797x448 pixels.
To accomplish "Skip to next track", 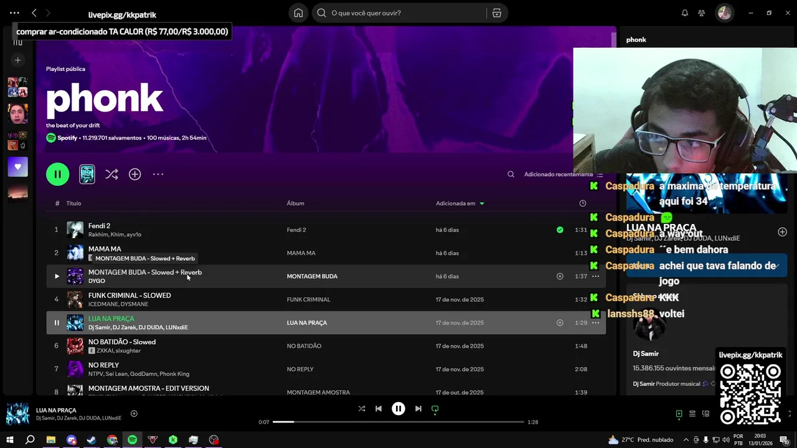I will (418, 409).
